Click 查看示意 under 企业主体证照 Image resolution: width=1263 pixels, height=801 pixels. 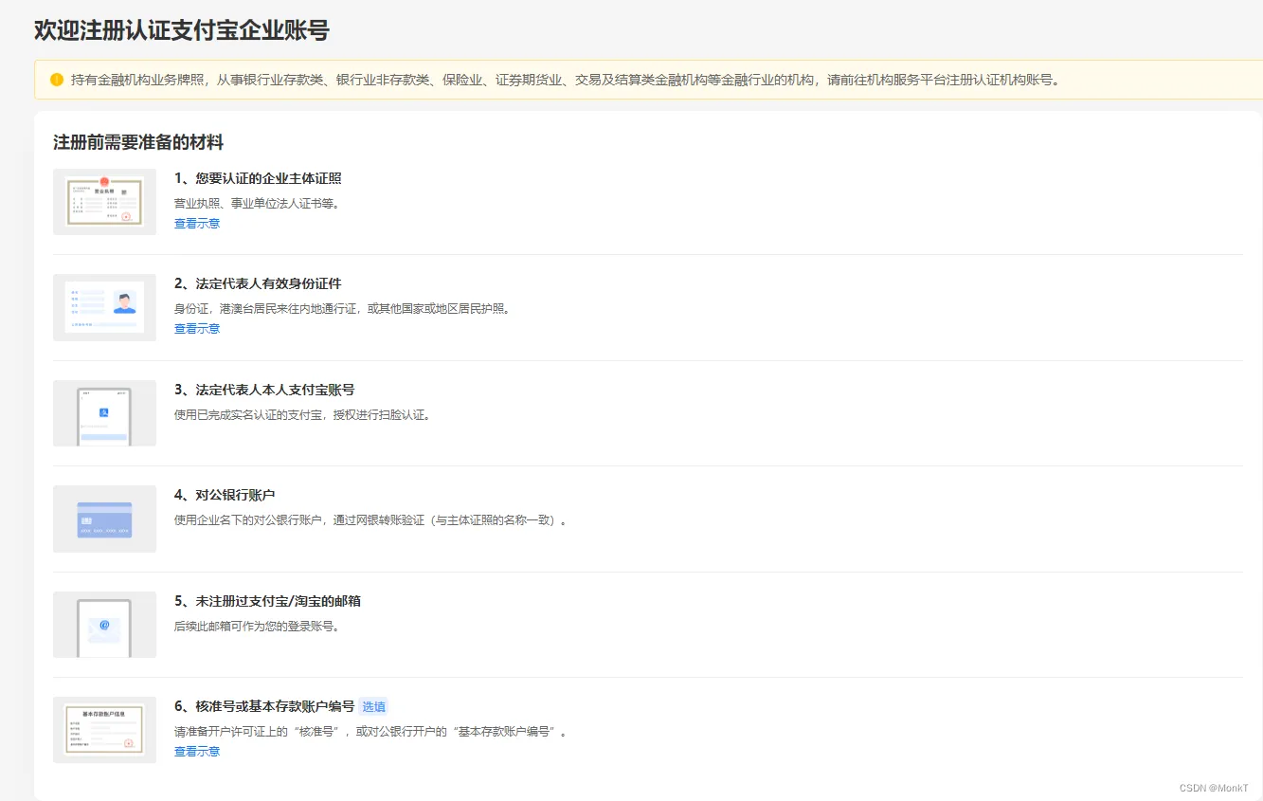point(197,224)
